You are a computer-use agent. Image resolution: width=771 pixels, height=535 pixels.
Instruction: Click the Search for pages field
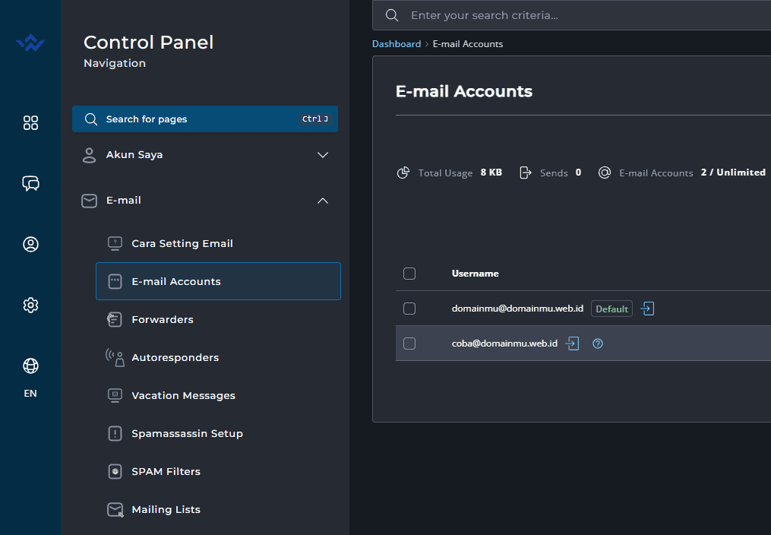pyautogui.click(x=205, y=119)
